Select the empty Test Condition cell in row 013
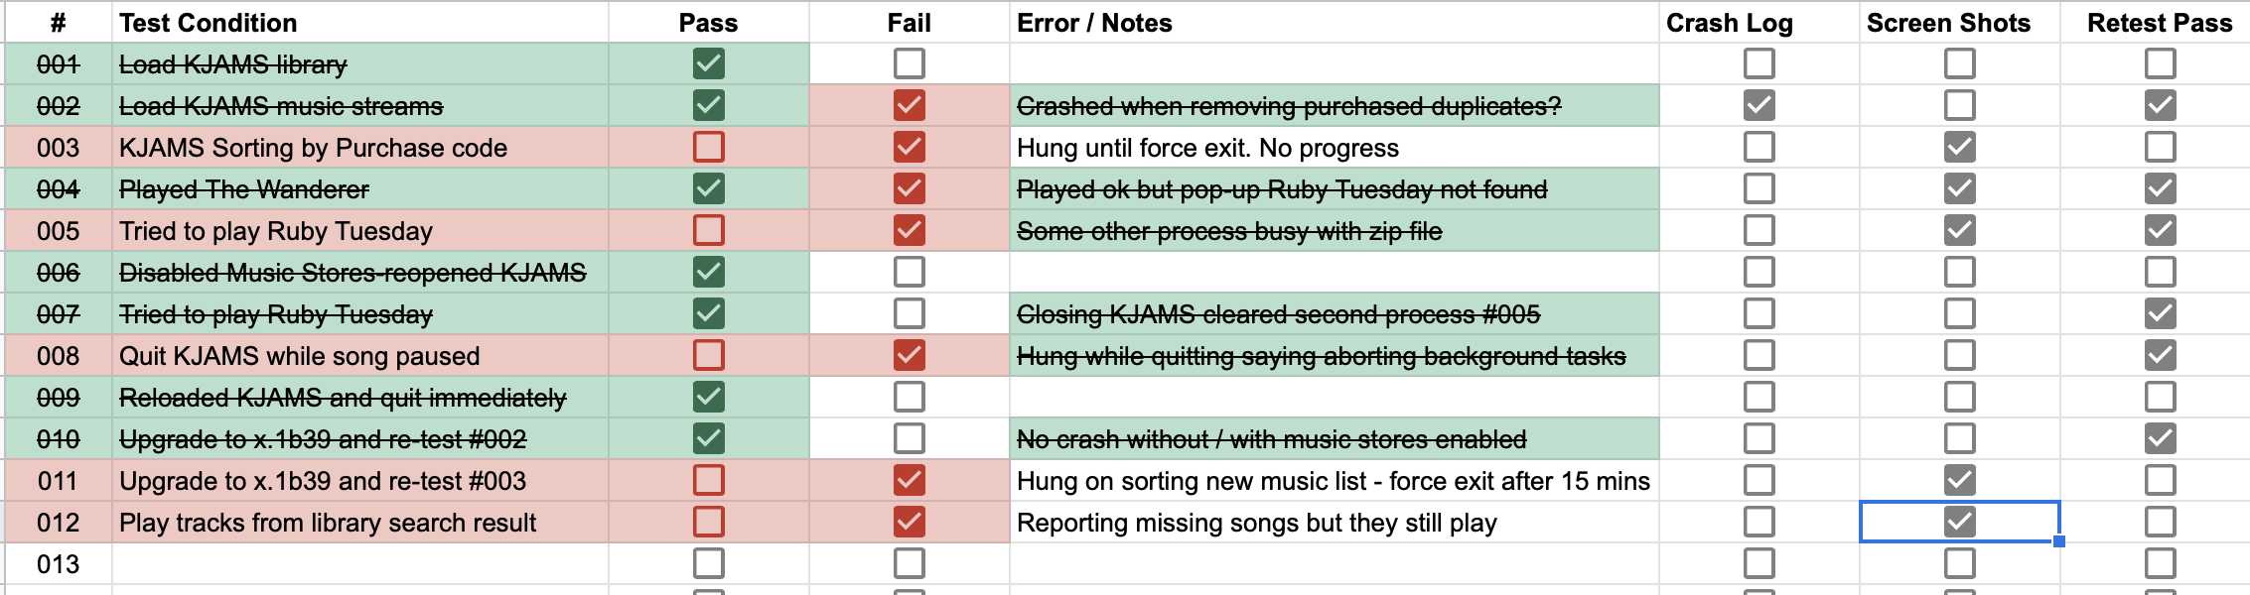Viewport: 2250px width, 595px height. (359, 564)
